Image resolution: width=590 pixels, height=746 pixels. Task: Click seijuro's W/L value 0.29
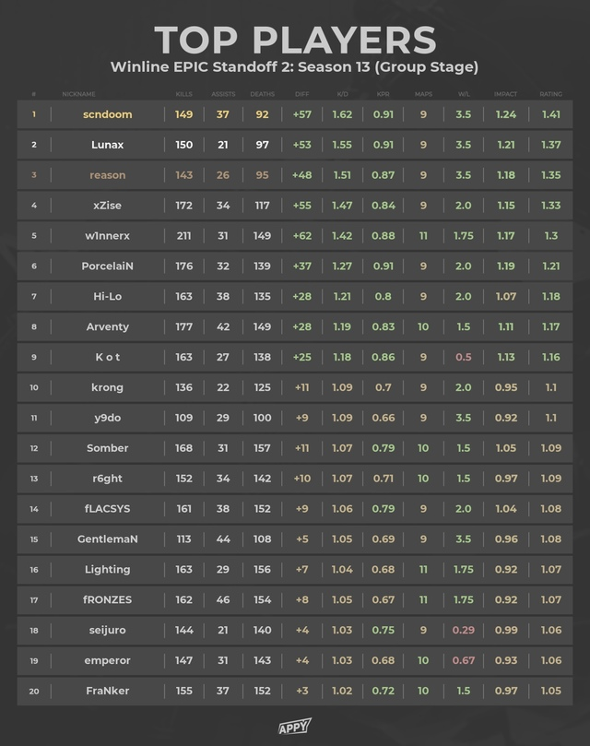tap(464, 631)
